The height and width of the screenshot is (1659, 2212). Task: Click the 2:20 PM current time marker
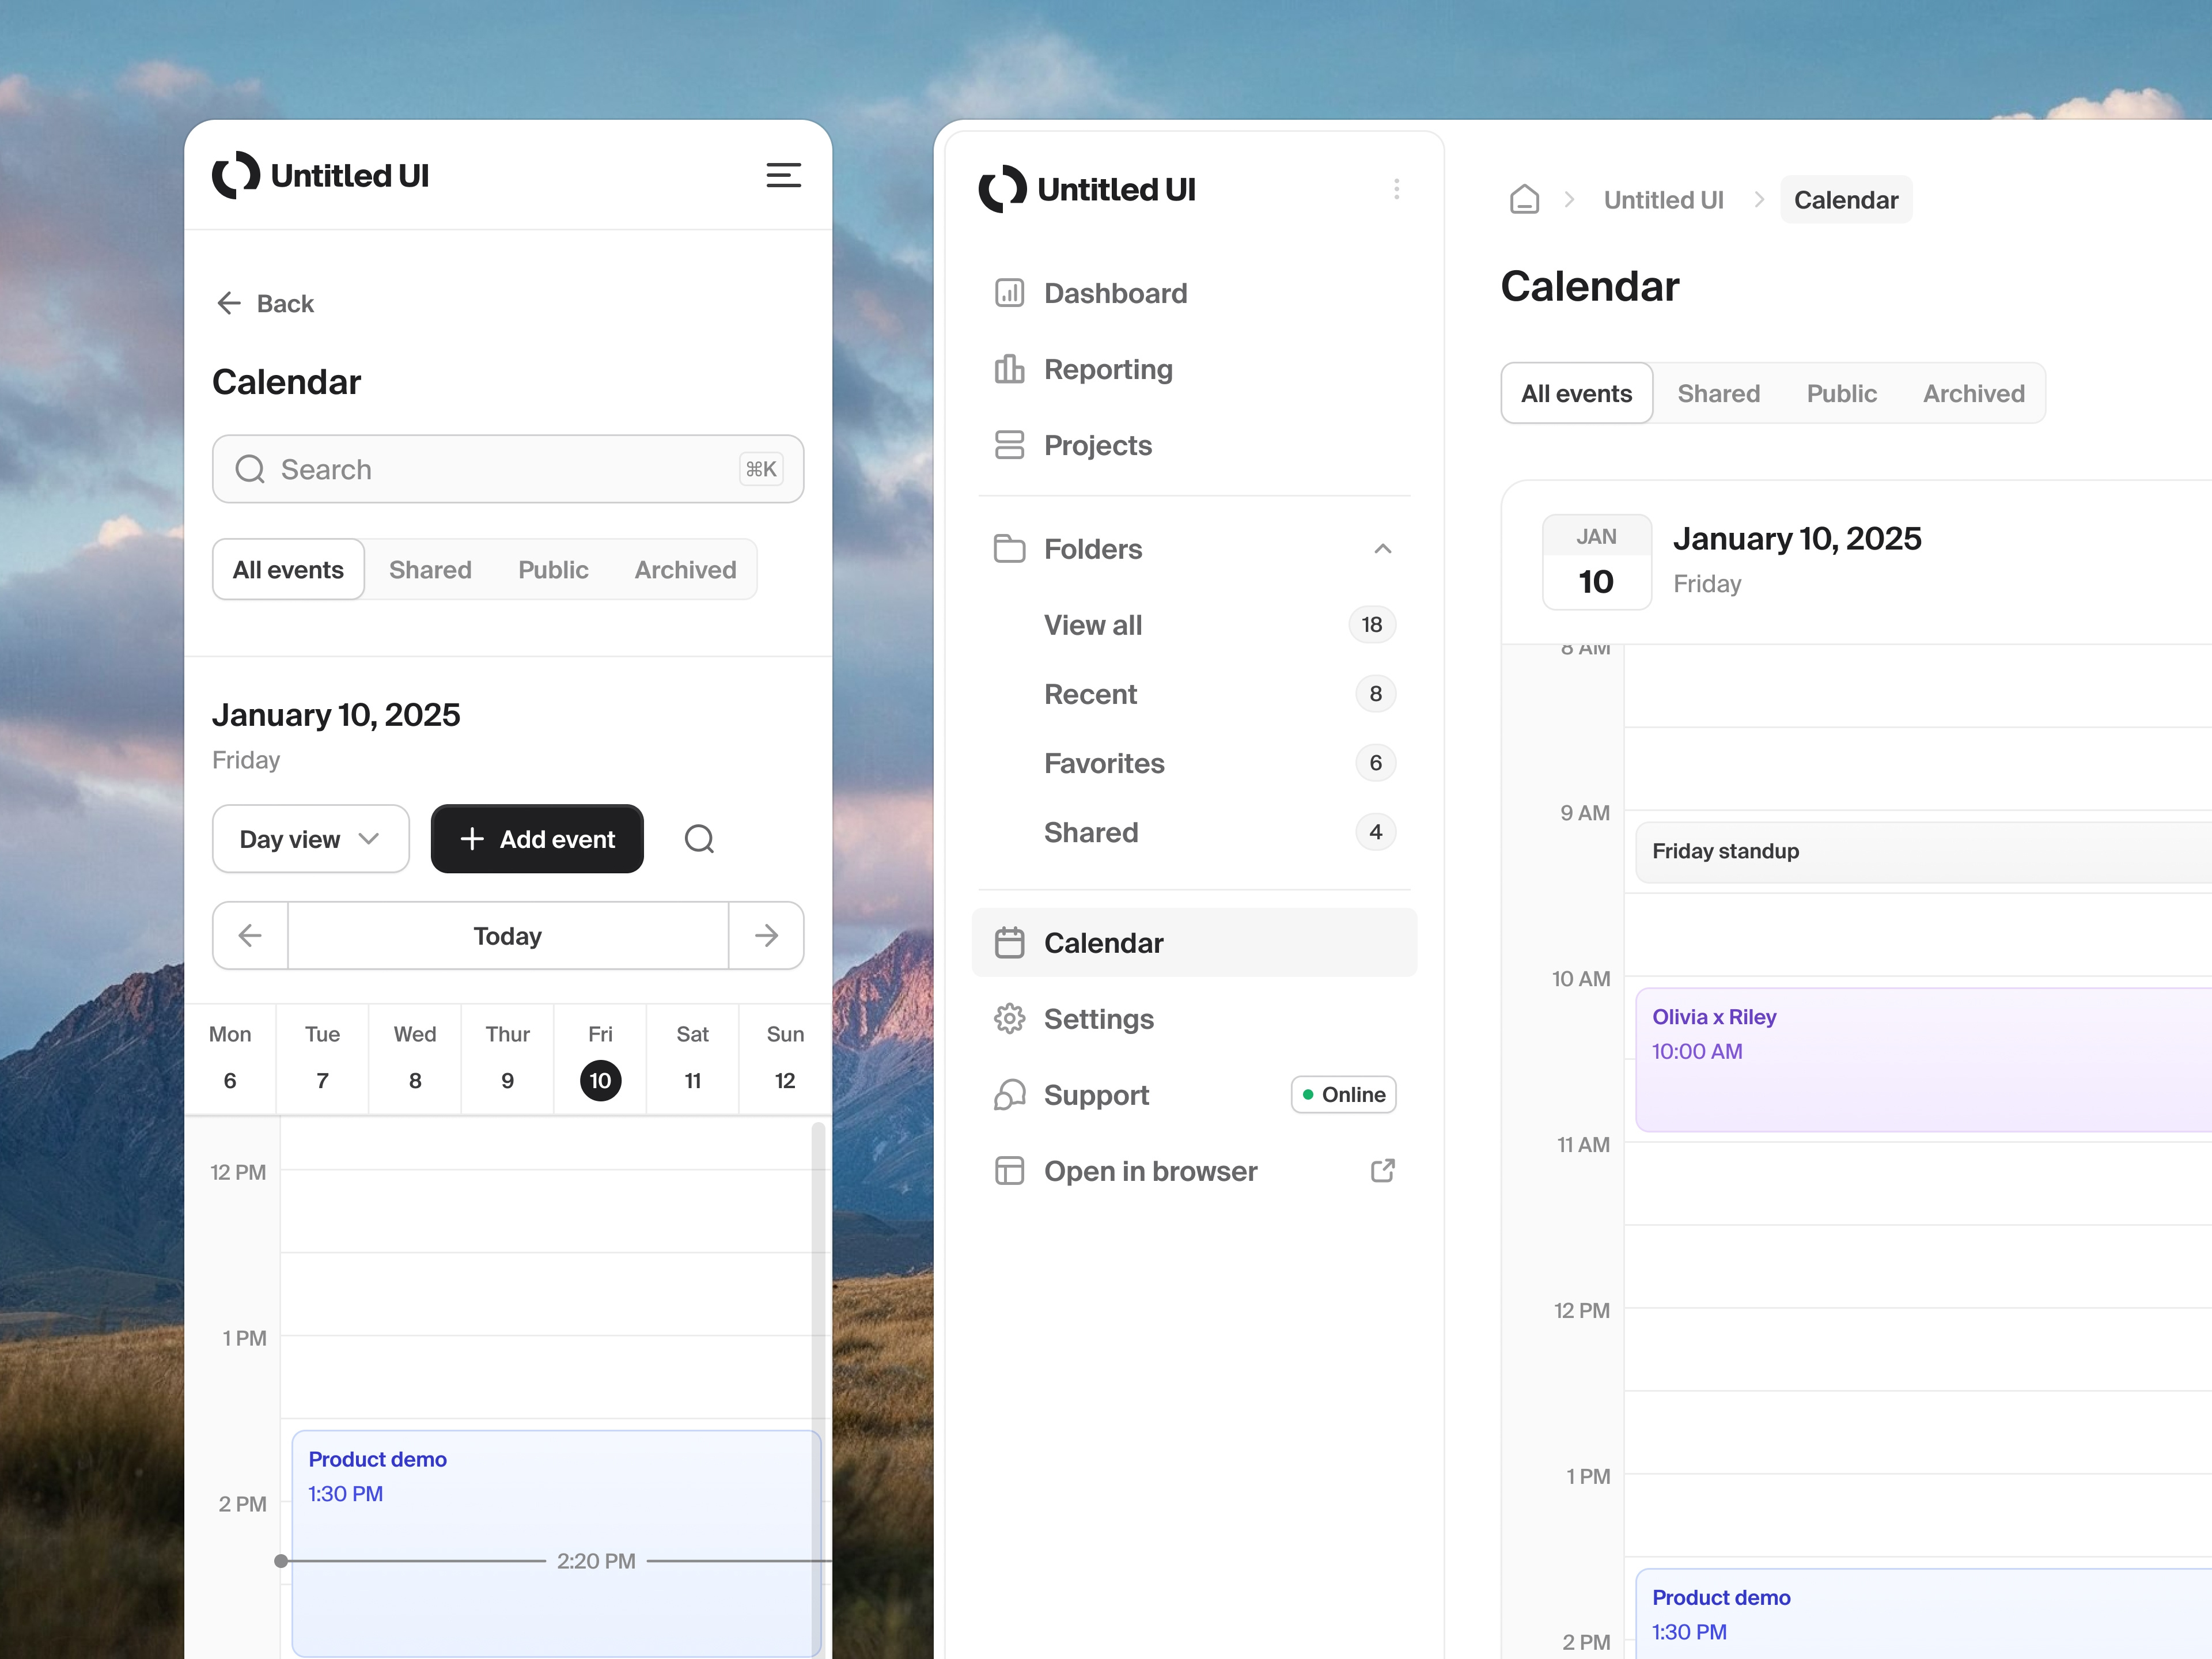click(595, 1561)
